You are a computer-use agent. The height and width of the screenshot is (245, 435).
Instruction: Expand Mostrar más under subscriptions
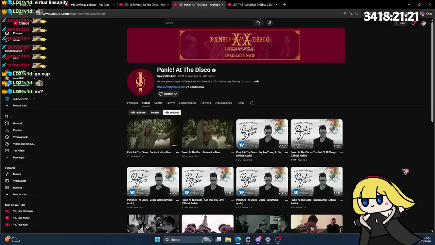coord(20,105)
